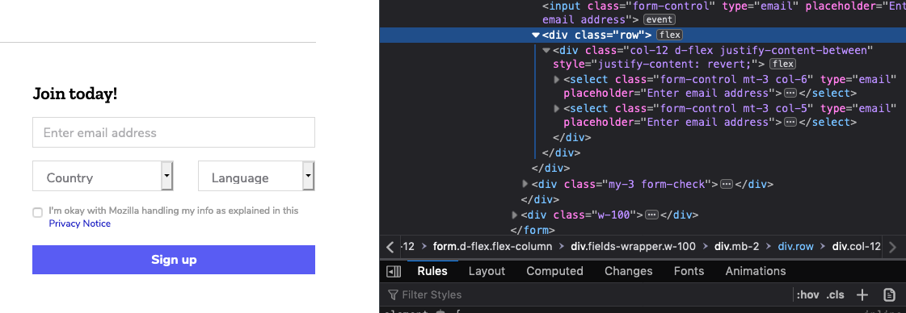Switch to the Fonts tab
The height and width of the screenshot is (313, 906).
point(689,271)
